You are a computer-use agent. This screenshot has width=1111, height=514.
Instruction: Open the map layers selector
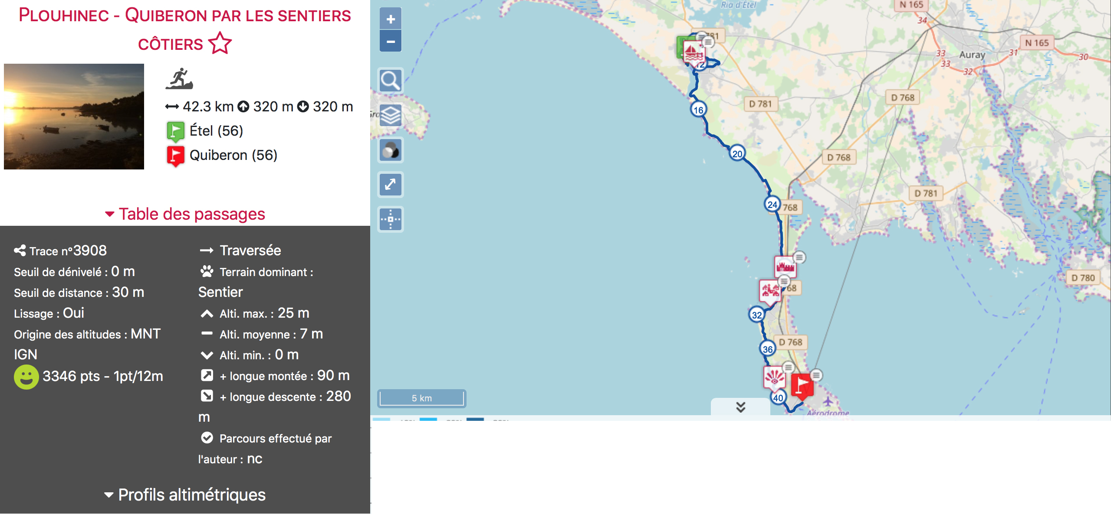(x=390, y=115)
